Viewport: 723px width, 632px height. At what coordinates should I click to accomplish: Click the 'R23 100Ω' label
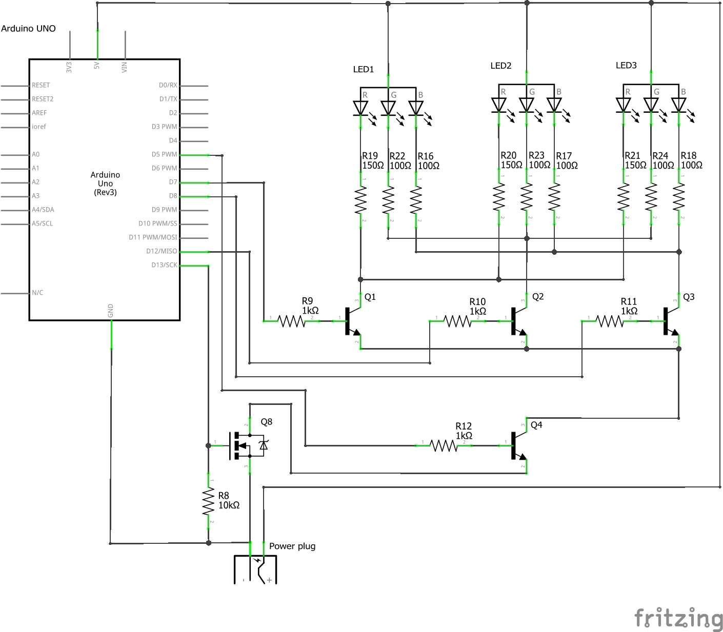(x=539, y=160)
